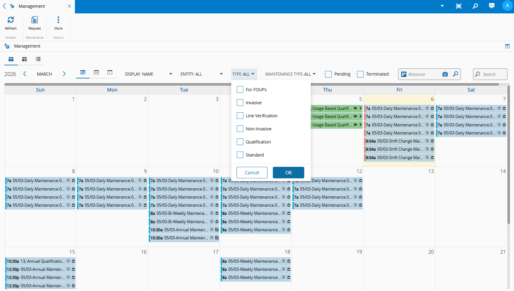Open the DISPLAY: NAME dropdown
Image resolution: width=514 pixels, height=291 pixels.
149,74
